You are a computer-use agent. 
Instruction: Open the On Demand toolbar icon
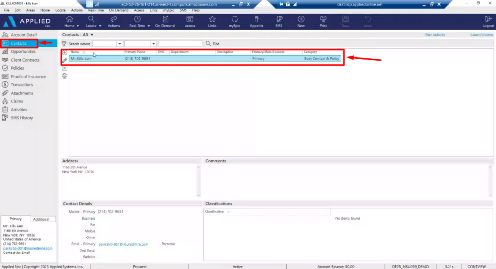point(165,19)
